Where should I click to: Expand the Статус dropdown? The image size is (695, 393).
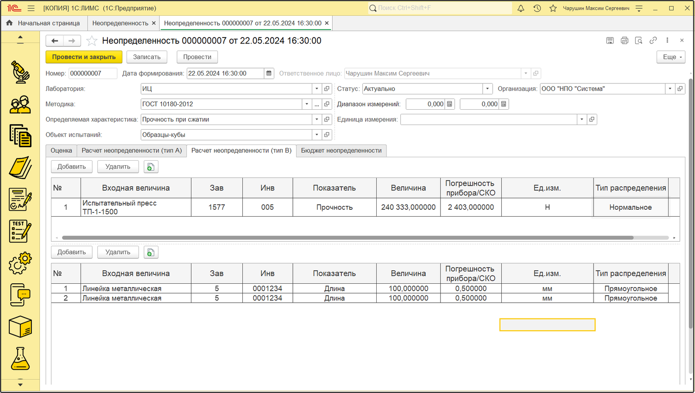pyautogui.click(x=487, y=89)
